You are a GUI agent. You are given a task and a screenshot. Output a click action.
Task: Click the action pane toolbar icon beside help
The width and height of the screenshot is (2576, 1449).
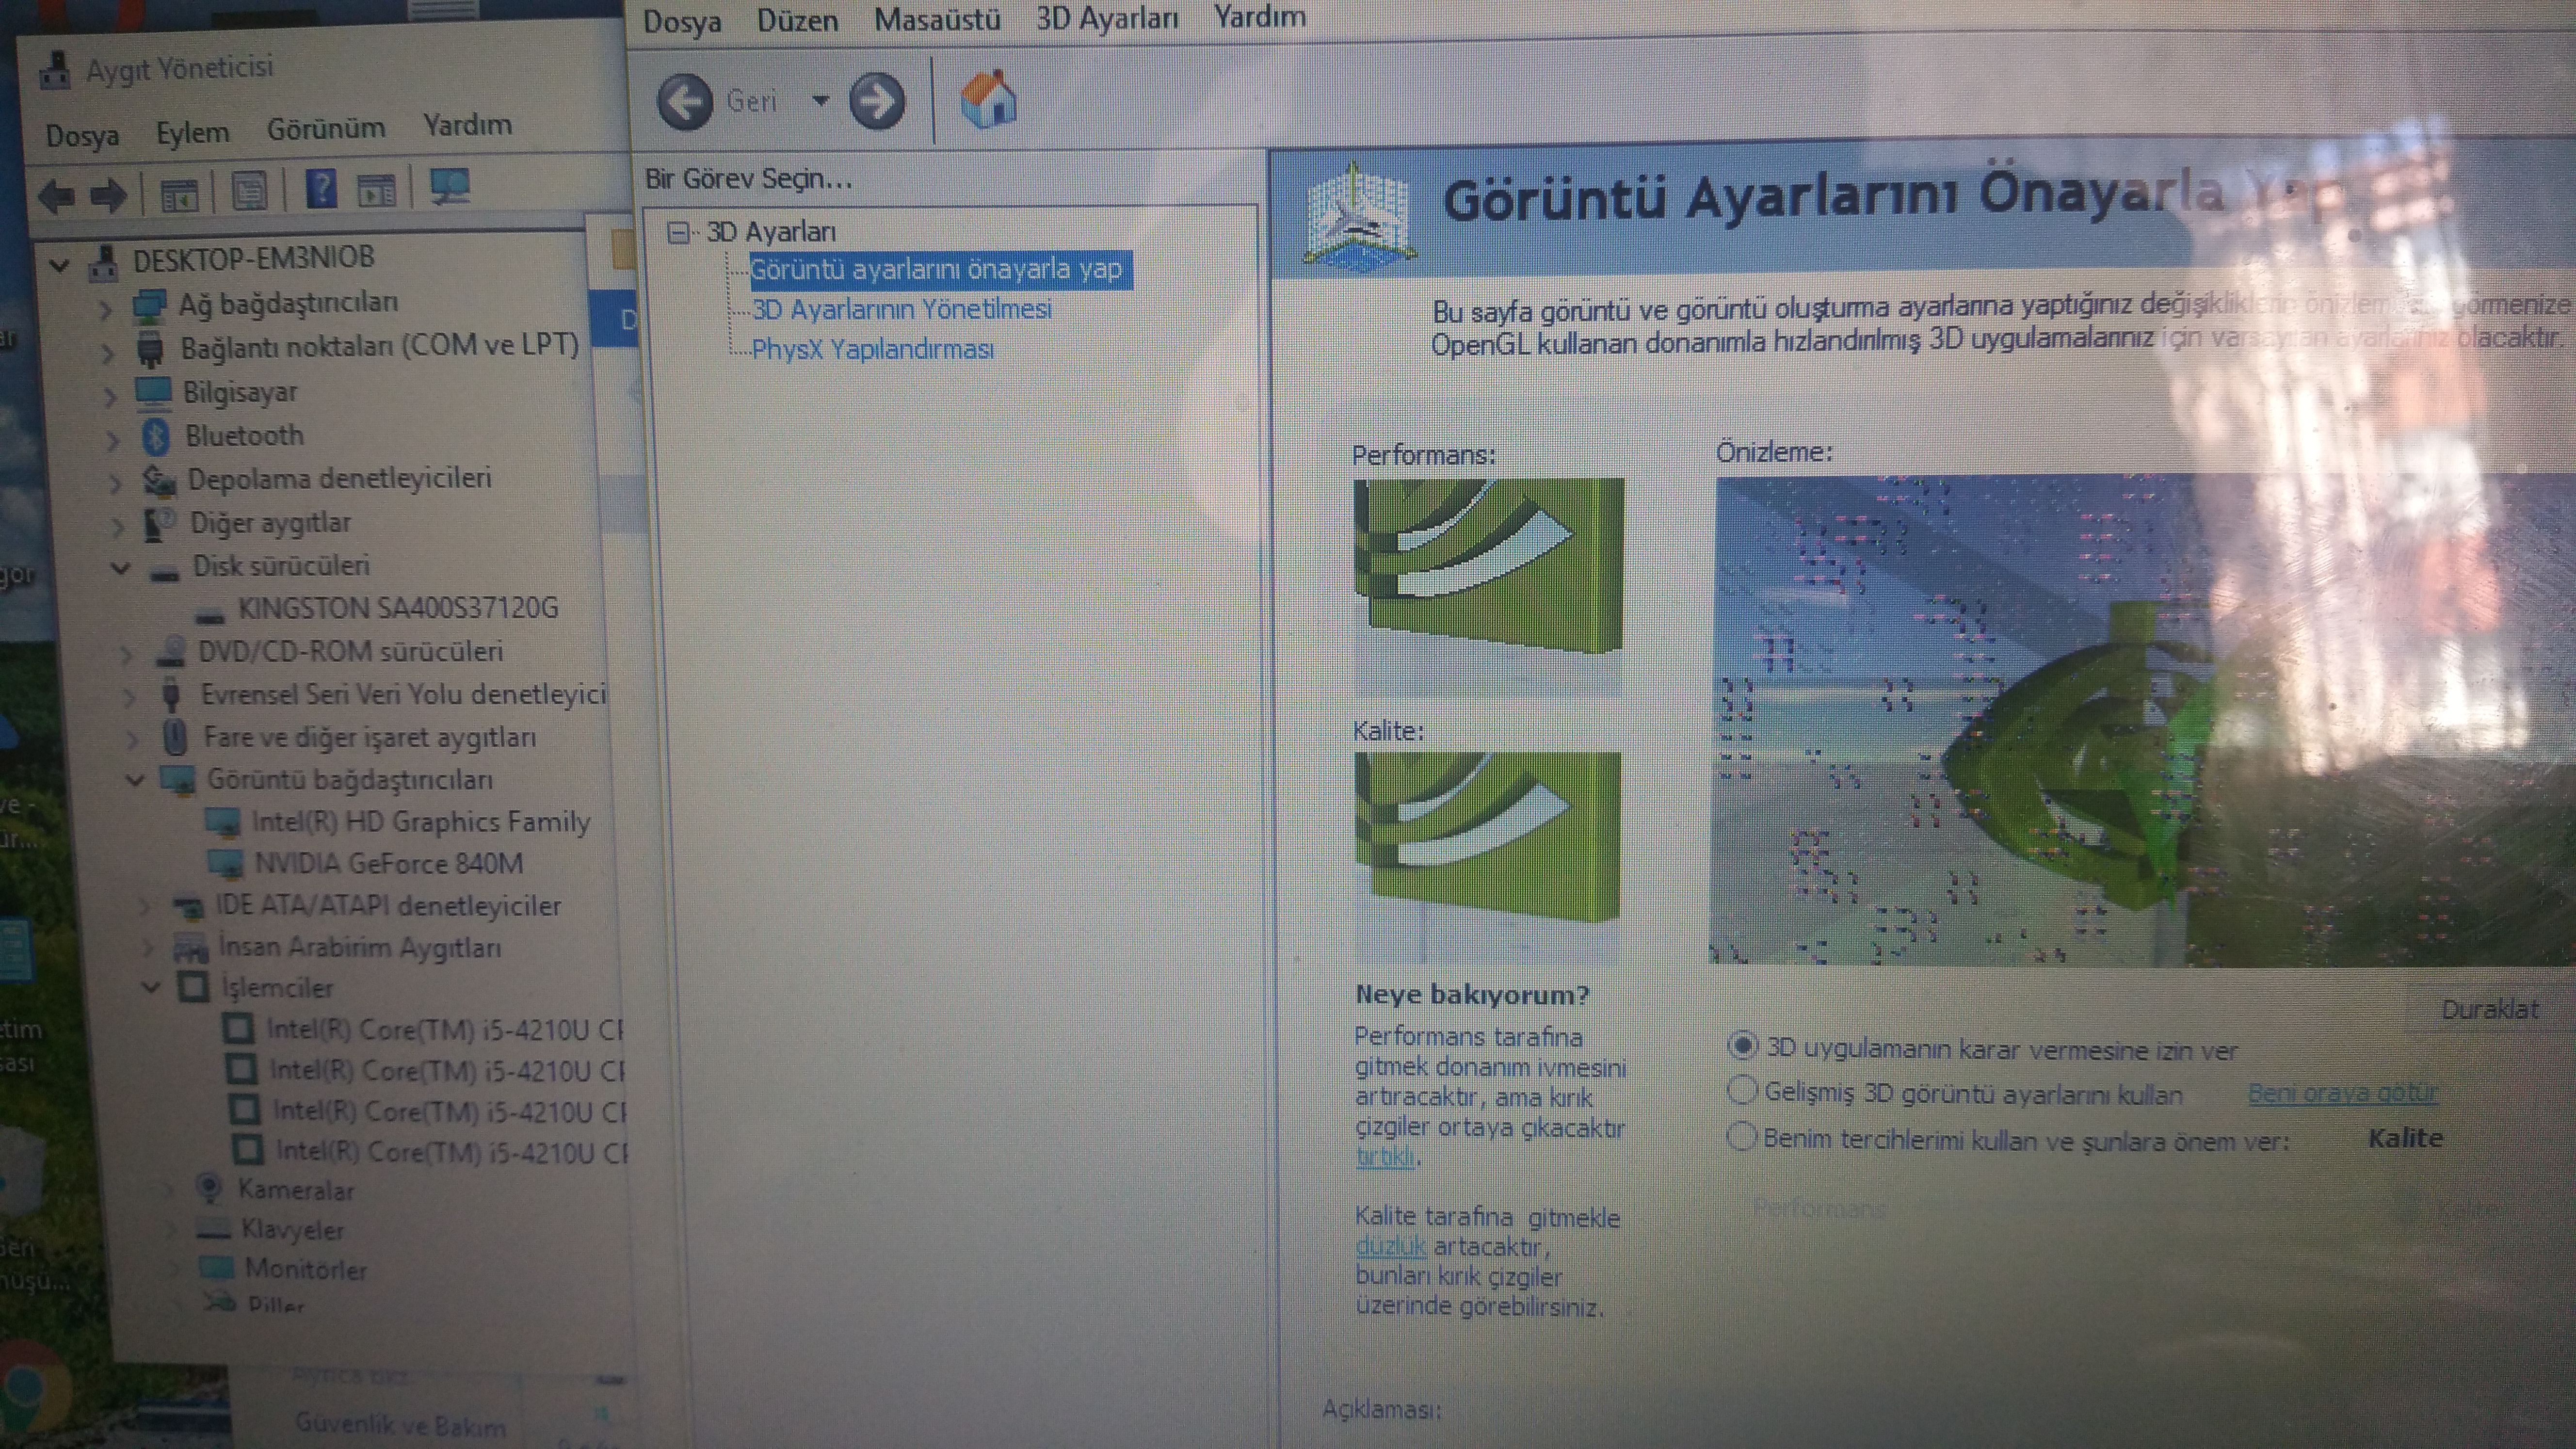(377, 189)
